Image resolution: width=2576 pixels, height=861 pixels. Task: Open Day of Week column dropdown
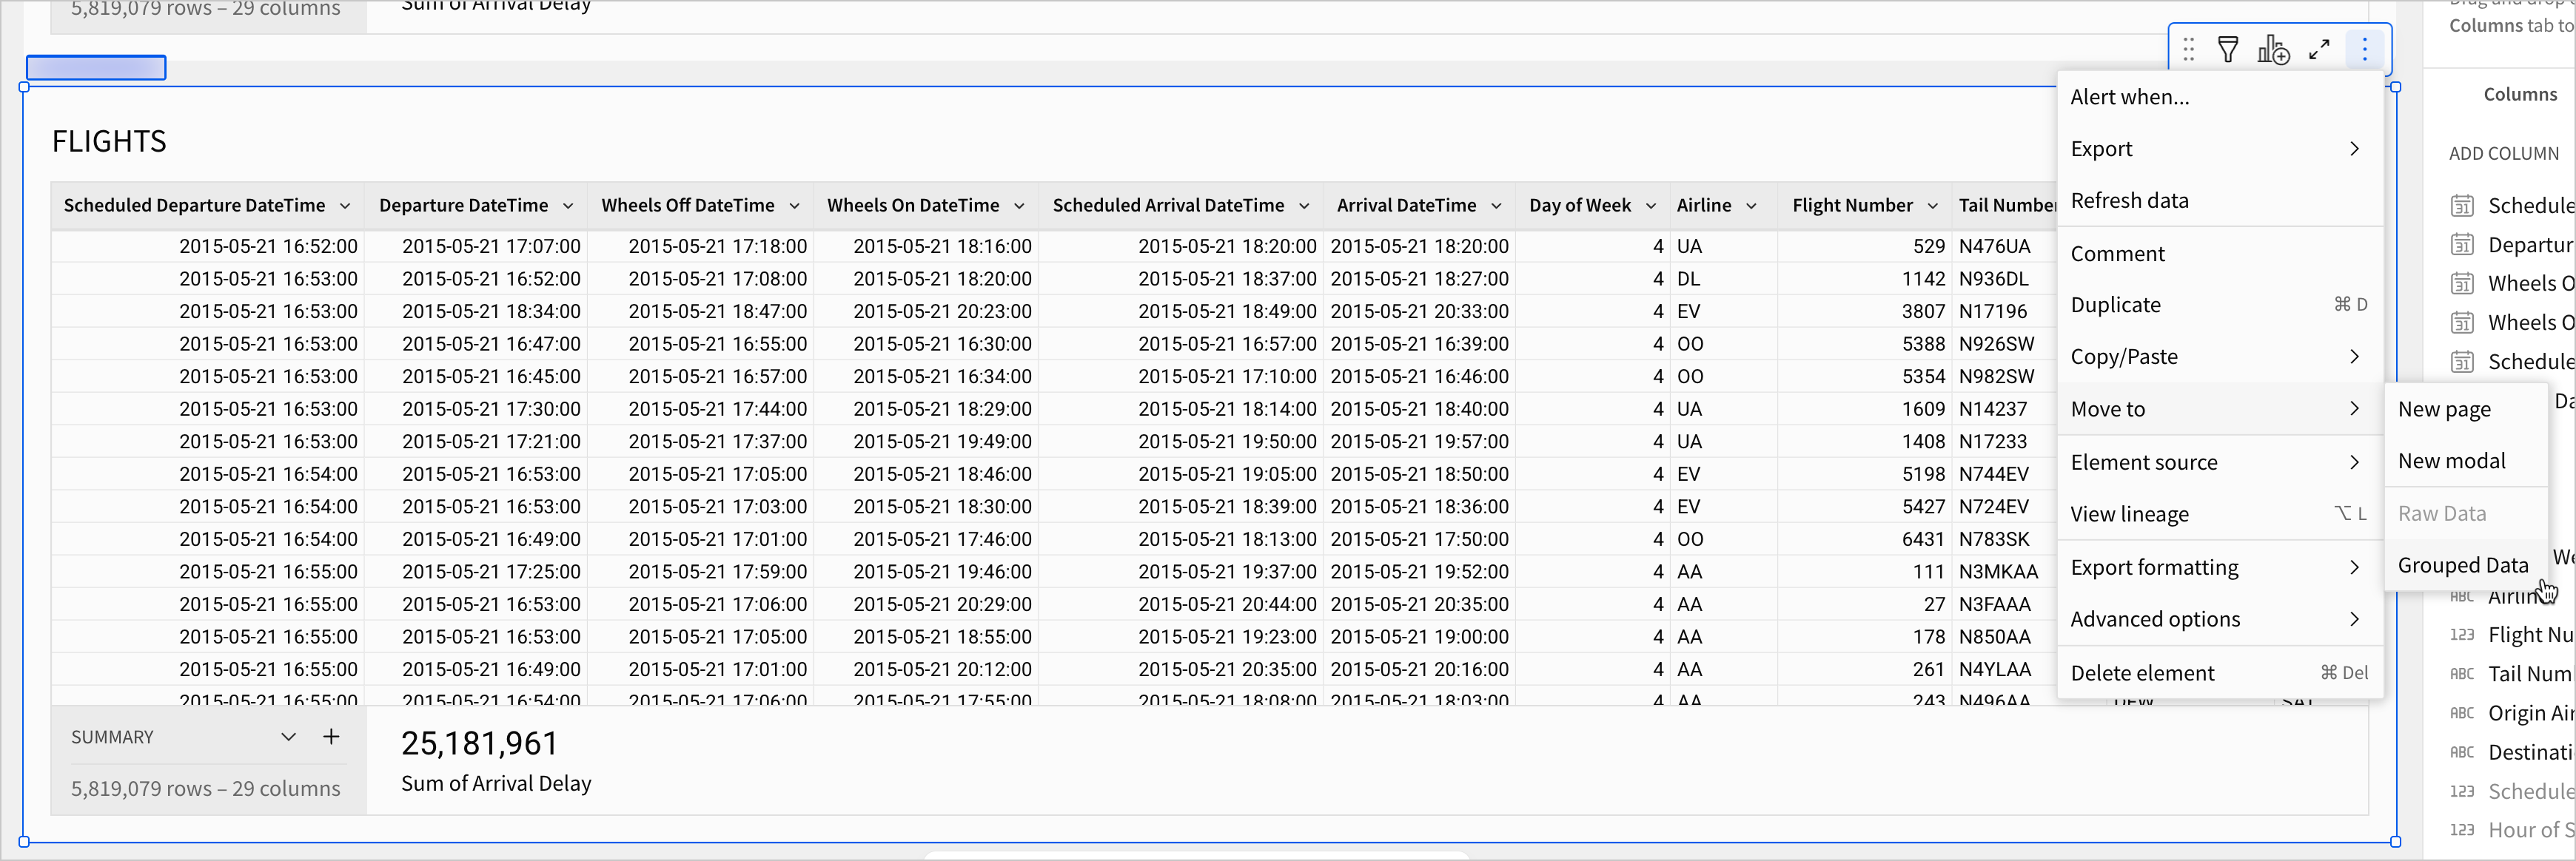click(x=1650, y=206)
